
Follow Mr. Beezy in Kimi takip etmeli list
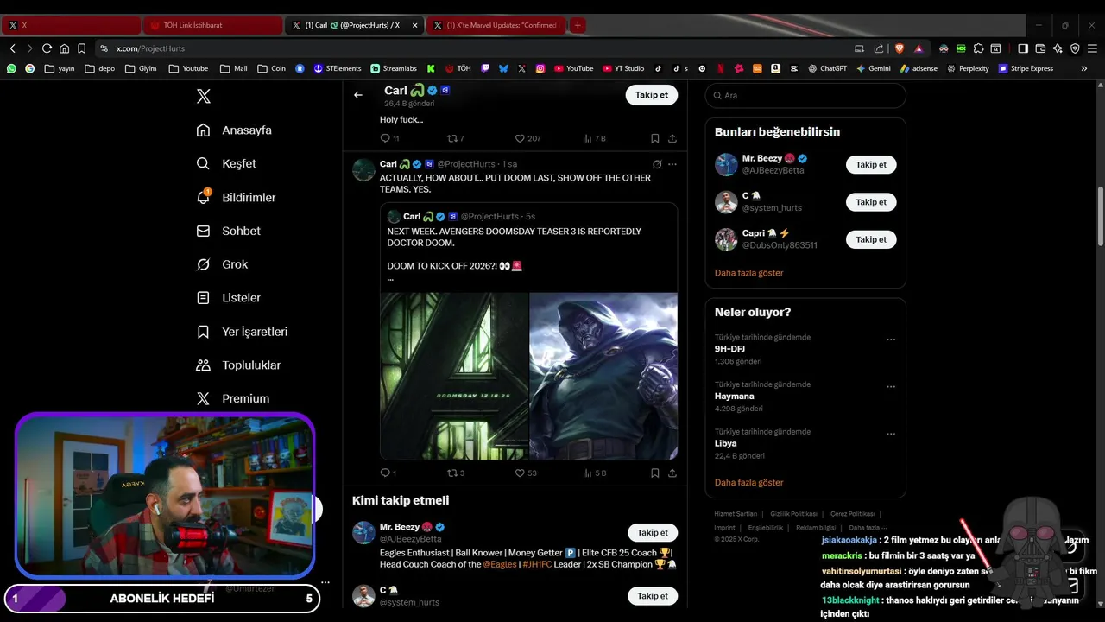point(653,533)
